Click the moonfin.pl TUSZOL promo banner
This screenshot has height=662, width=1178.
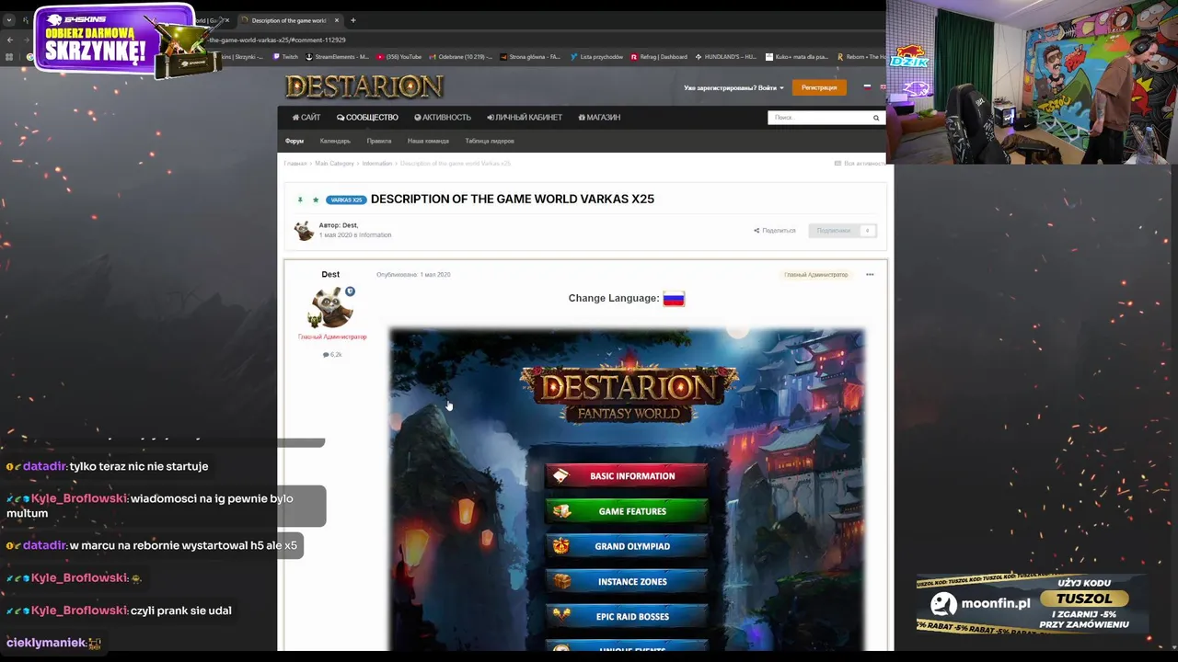click(x=1033, y=605)
